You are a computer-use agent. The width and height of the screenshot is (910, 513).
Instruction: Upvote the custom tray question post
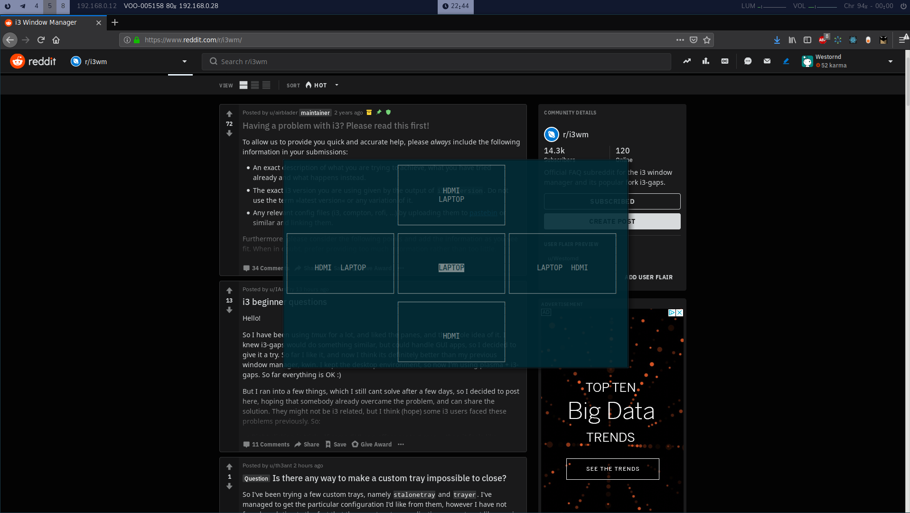coord(229,467)
